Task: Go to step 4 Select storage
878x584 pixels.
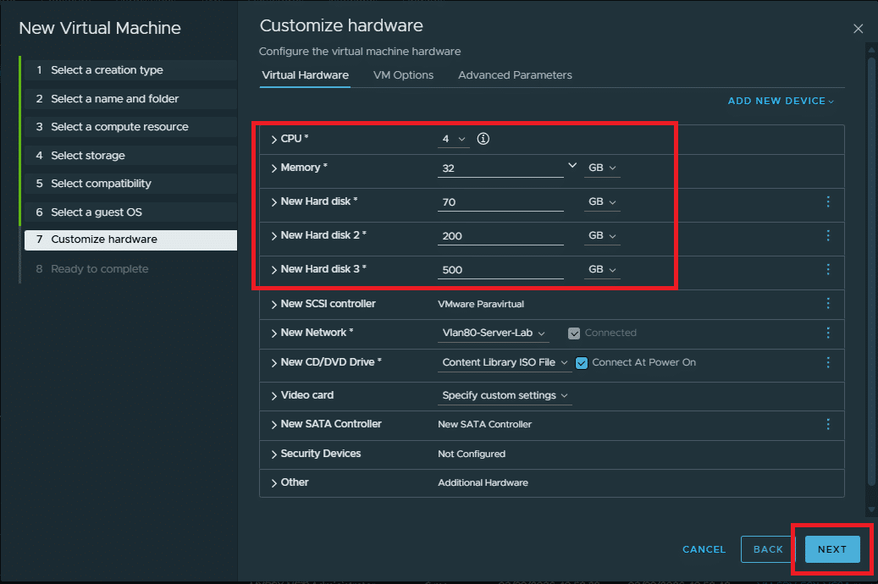Action: pos(88,156)
